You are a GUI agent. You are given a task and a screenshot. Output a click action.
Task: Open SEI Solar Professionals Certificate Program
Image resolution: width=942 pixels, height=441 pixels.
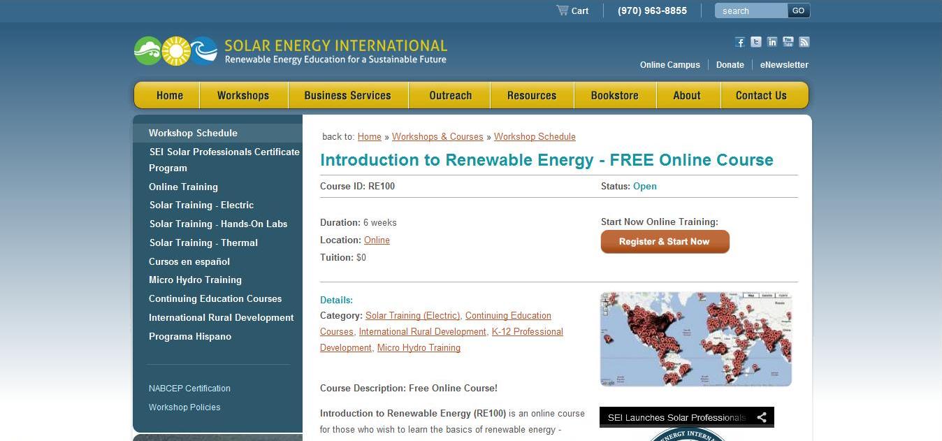tap(224, 160)
